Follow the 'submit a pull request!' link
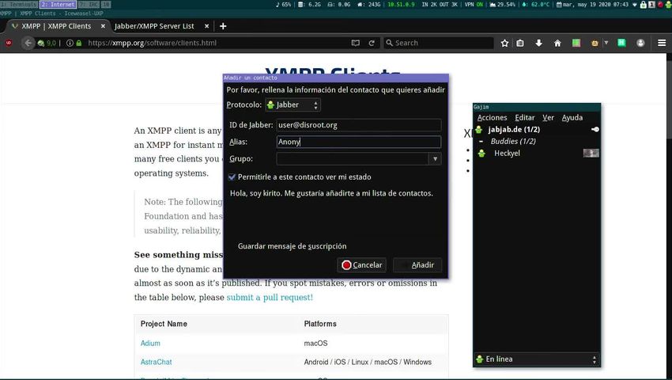The image size is (672, 380). (270, 297)
